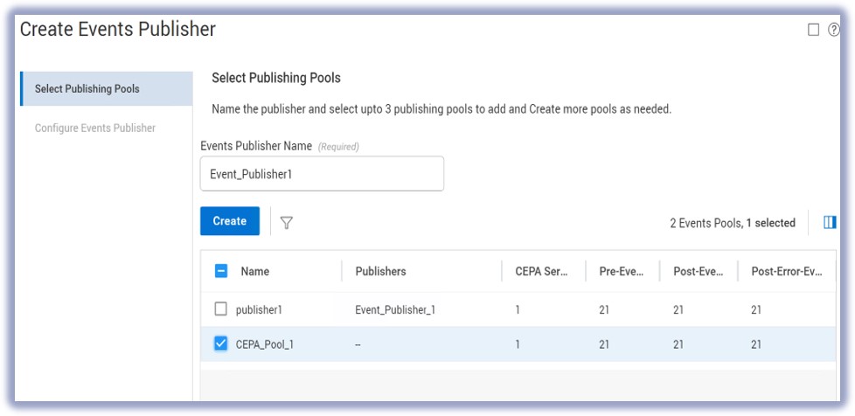Uncheck the CEPA_Pool_1 row checkbox
The image size is (855, 416).
[221, 343]
